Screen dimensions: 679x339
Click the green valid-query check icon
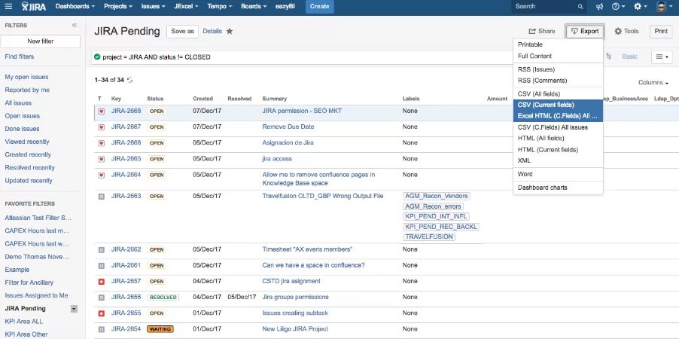click(x=97, y=56)
